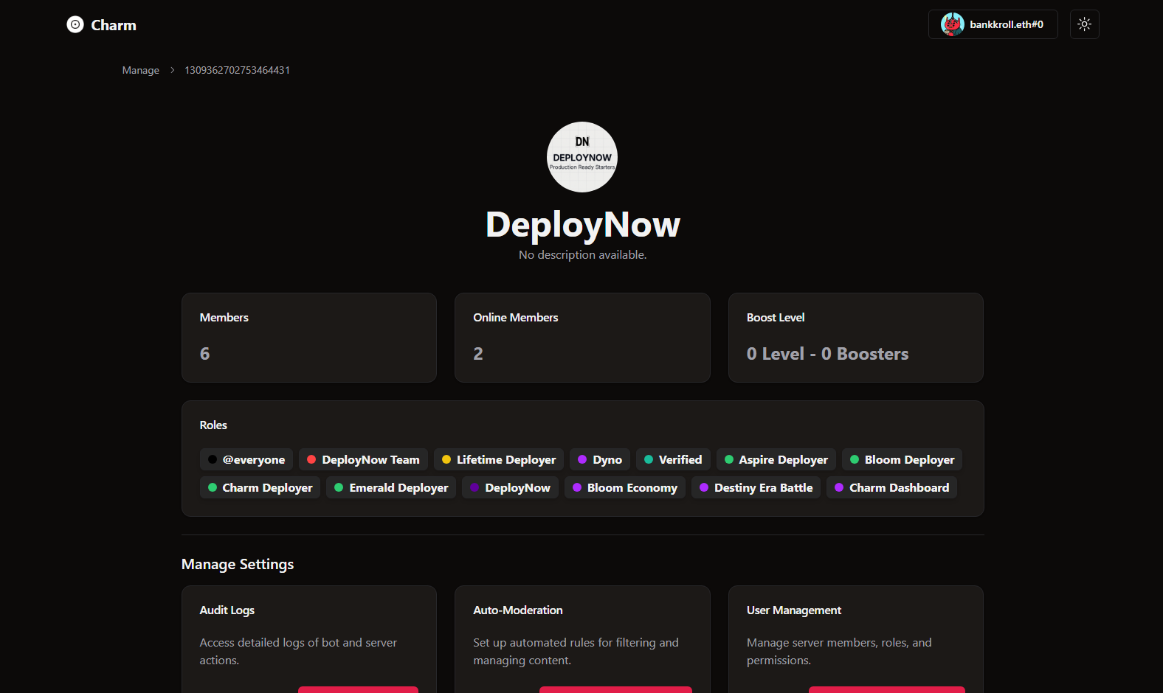Screen dimensions: 1163x693
Task: Click the Auto-Moderation description text
Action: coord(576,651)
